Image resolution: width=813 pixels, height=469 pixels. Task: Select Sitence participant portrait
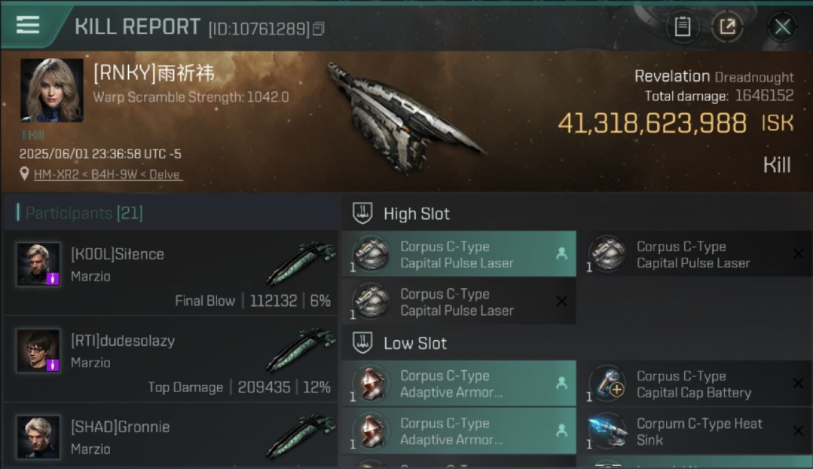(38, 265)
